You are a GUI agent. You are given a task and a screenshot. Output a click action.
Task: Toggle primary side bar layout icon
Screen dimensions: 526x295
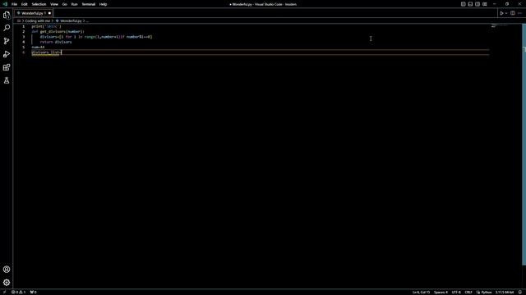coord(463,4)
